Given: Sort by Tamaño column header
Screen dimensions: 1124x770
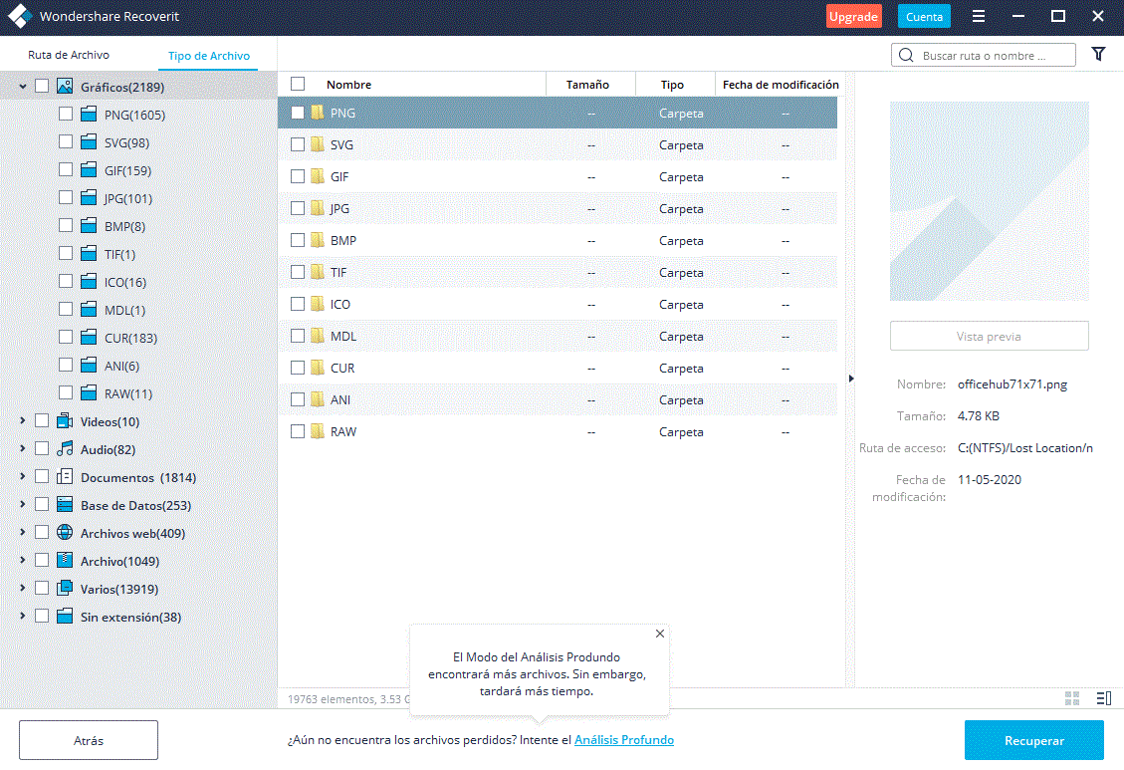Looking at the screenshot, I should [587, 85].
